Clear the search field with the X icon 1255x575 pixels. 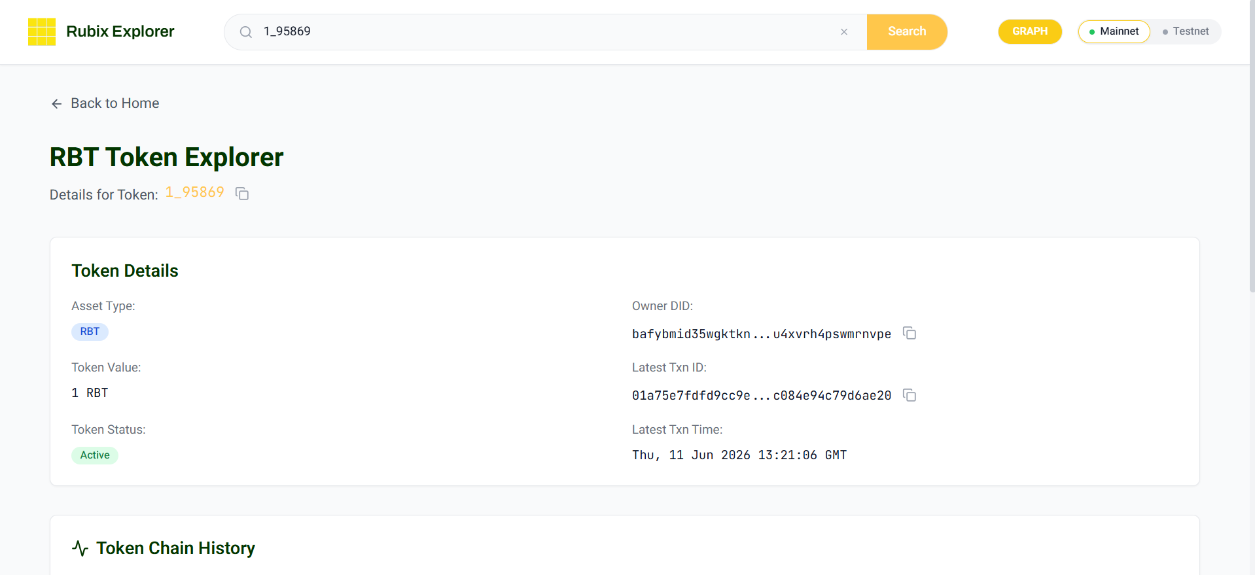pos(844,32)
